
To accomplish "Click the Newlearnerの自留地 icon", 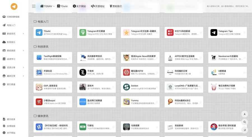I will [214, 58].
